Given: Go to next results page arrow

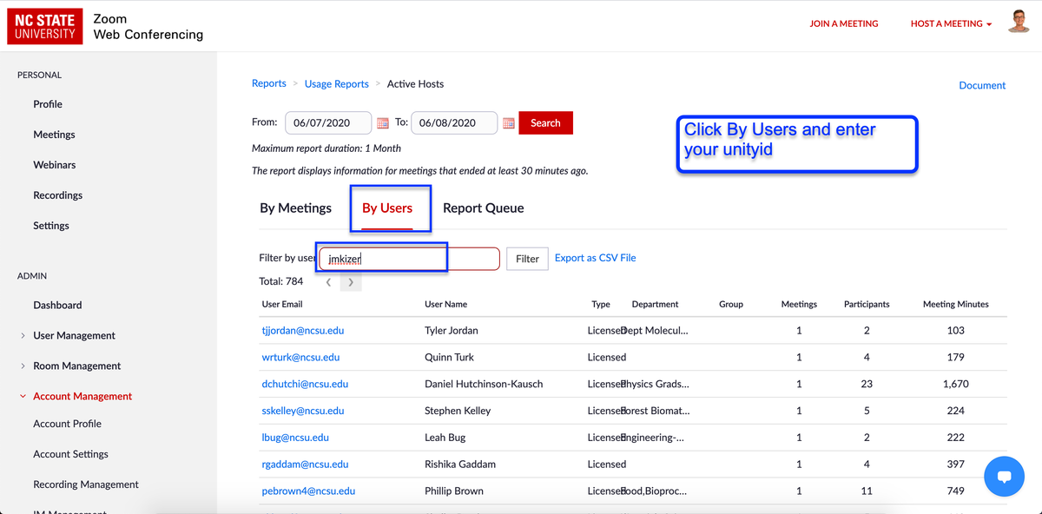Looking at the screenshot, I should [x=351, y=282].
